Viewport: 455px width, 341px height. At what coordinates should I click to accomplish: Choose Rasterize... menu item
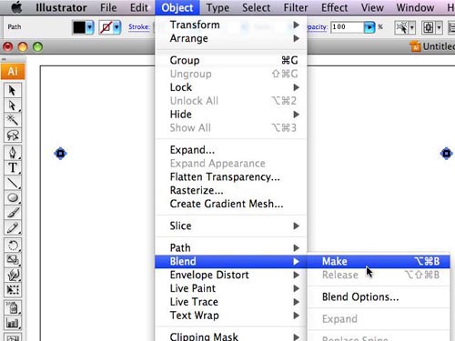click(x=231, y=190)
